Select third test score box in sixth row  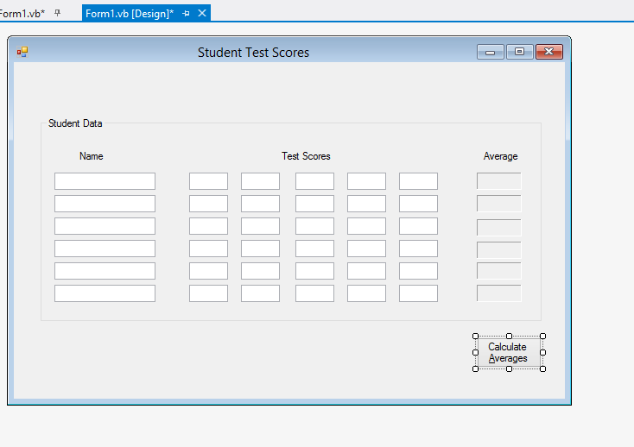pos(314,293)
